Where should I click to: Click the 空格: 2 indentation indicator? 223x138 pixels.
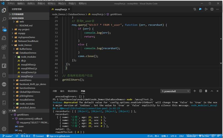[x=164, y=136]
